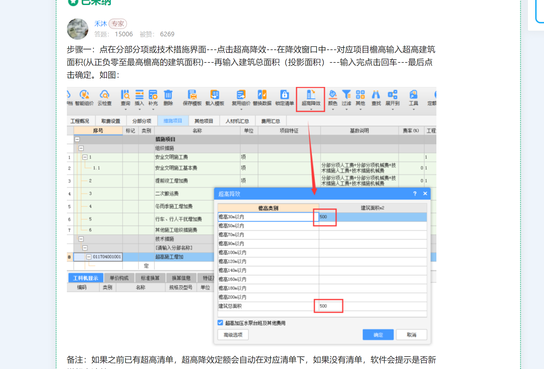Image resolution: width=544 pixels, height=369 pixels.
Task: Switch to the 工程概况 tab
Action: tap(80, 121)
